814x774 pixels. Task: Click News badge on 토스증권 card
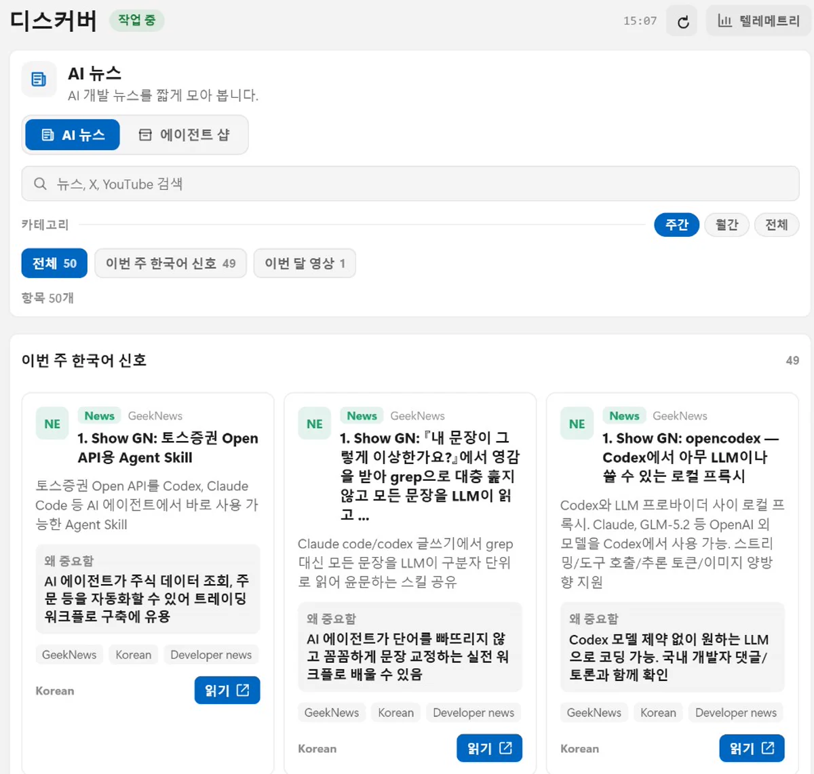[x=99, y=416]
